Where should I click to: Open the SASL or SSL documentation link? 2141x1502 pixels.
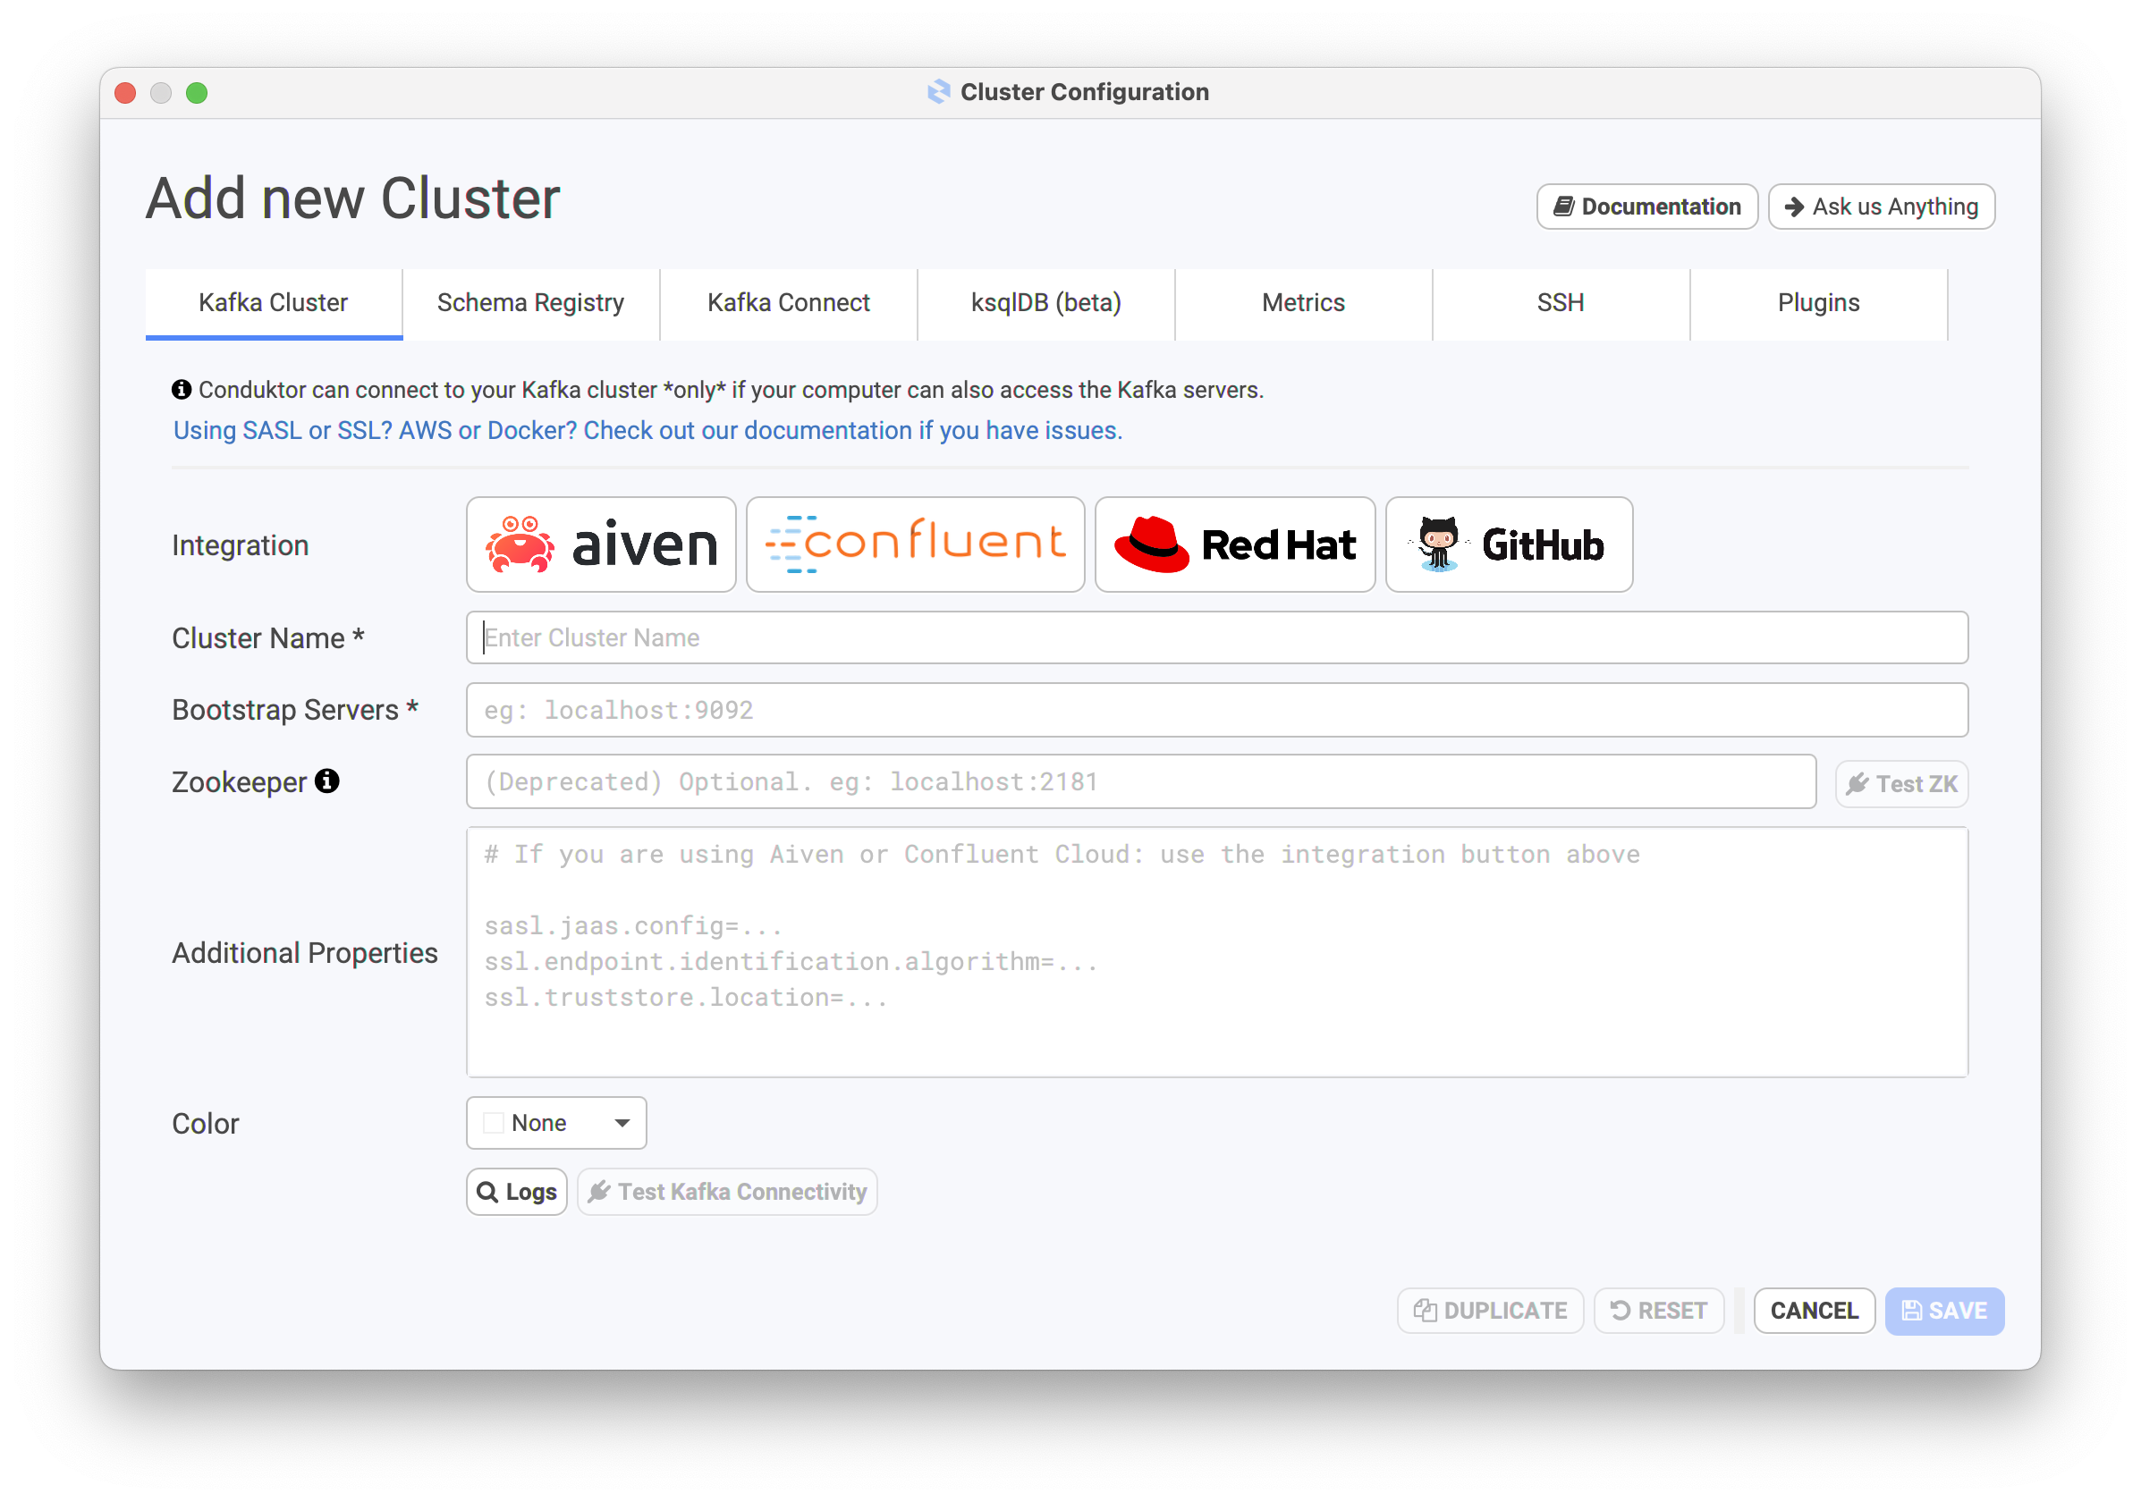(x=647, y=431)
